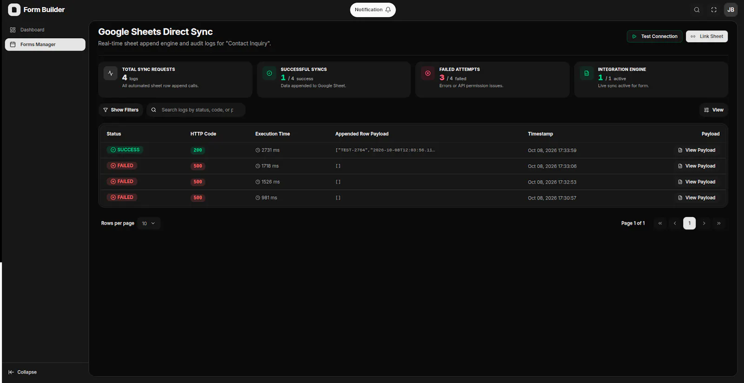Sort by Execution Time column header

(272, 134)
